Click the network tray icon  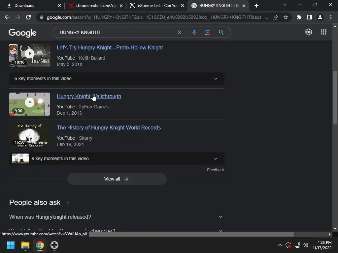297,245
